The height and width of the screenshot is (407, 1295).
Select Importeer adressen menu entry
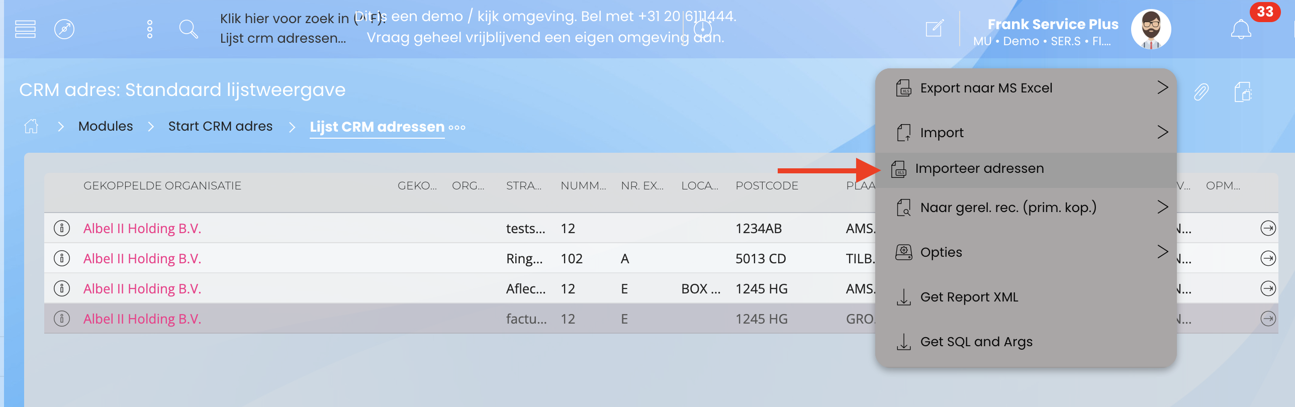[979, 168]
